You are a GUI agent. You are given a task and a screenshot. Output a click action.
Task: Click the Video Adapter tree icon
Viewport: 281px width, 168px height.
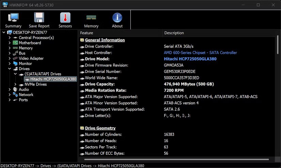click(x=15, y=58)
